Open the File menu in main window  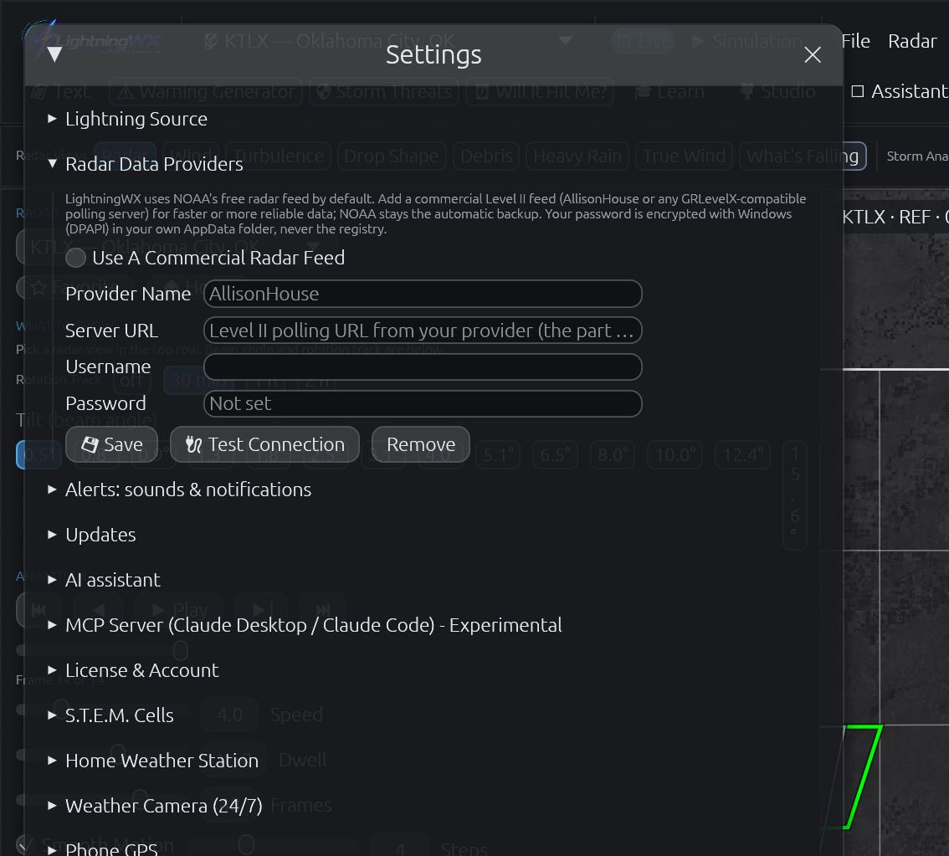(856, 41)
